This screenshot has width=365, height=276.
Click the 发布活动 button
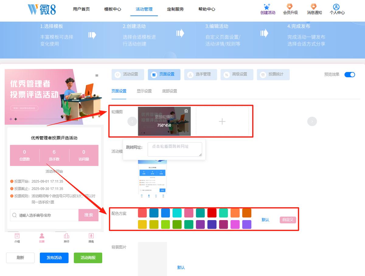54,258
